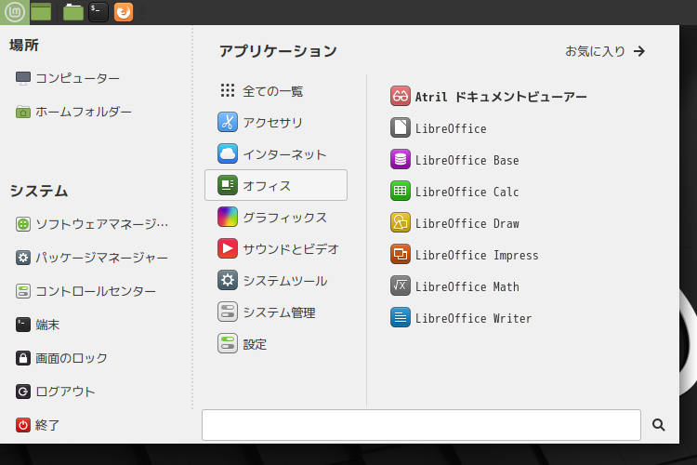Select the 設定 category

pyautogui.click(x=276, y=343)
